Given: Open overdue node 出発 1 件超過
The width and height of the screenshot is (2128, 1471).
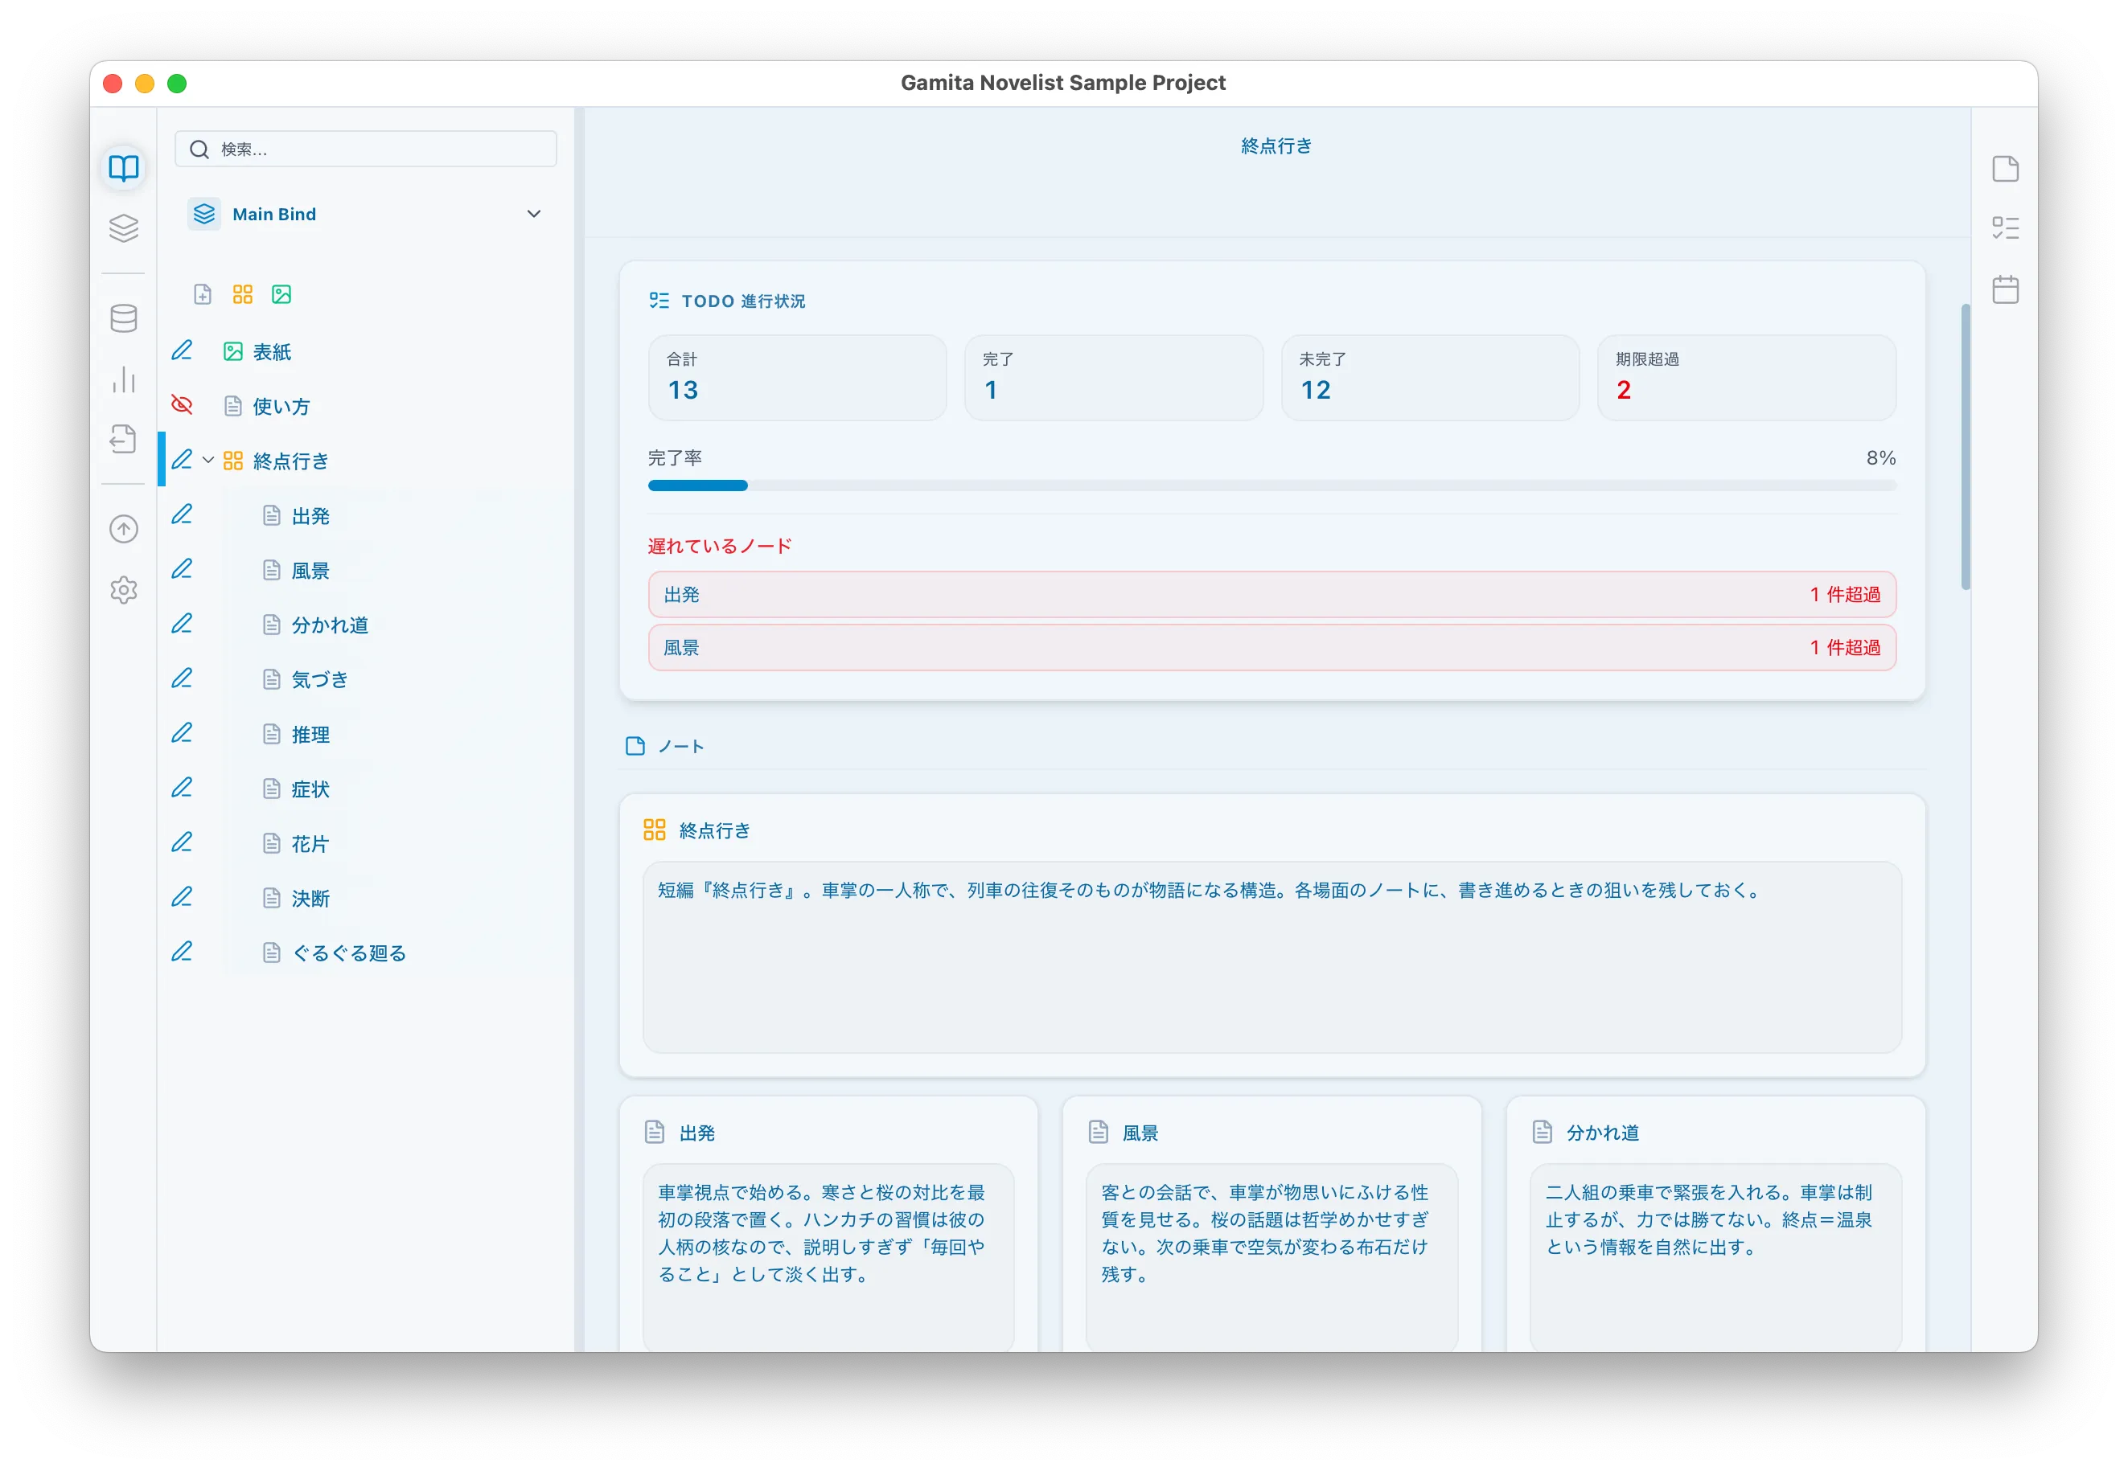Looking at the screenshot, I should click(1271, 595).
